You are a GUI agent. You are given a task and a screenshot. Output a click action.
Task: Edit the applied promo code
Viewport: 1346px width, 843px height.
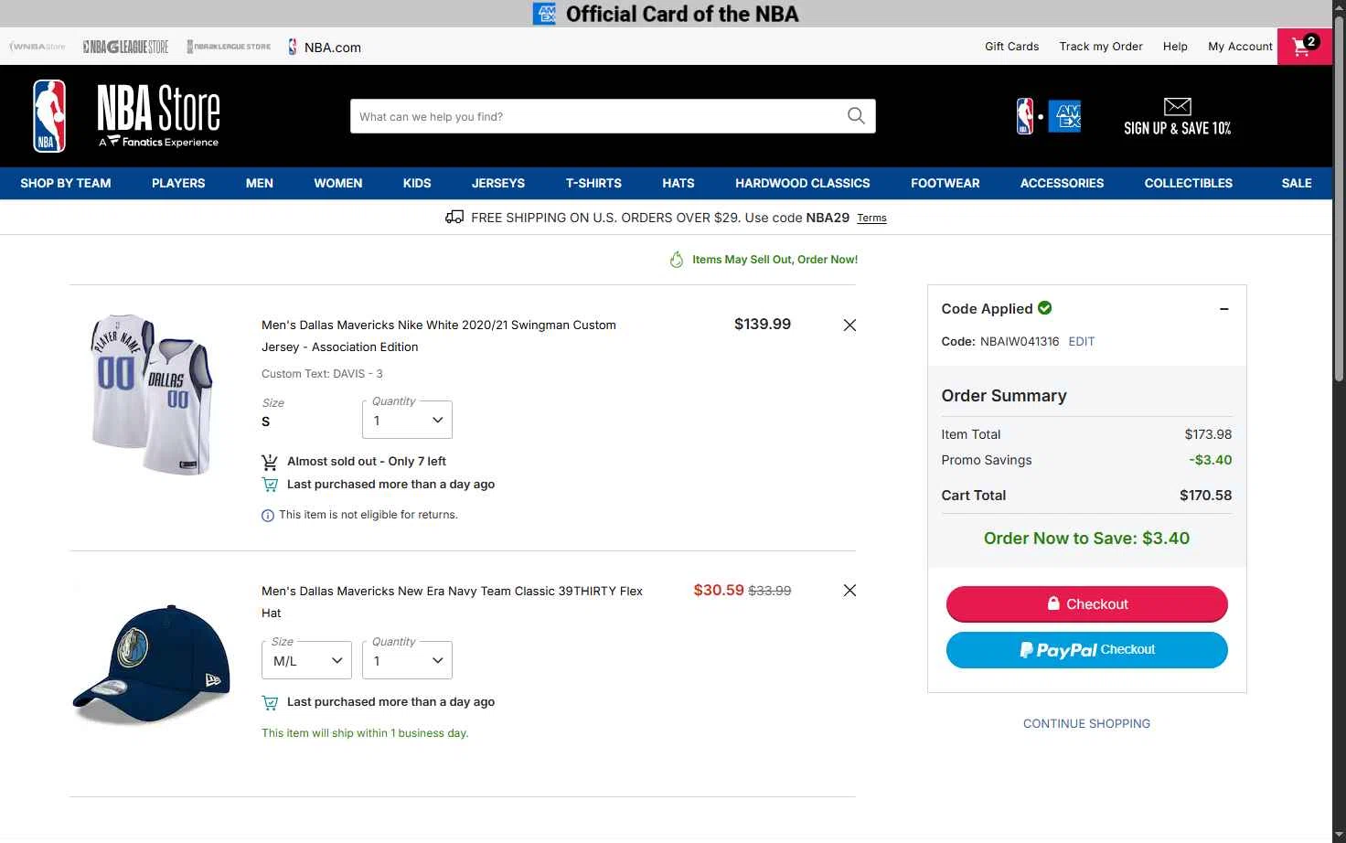1082,341
